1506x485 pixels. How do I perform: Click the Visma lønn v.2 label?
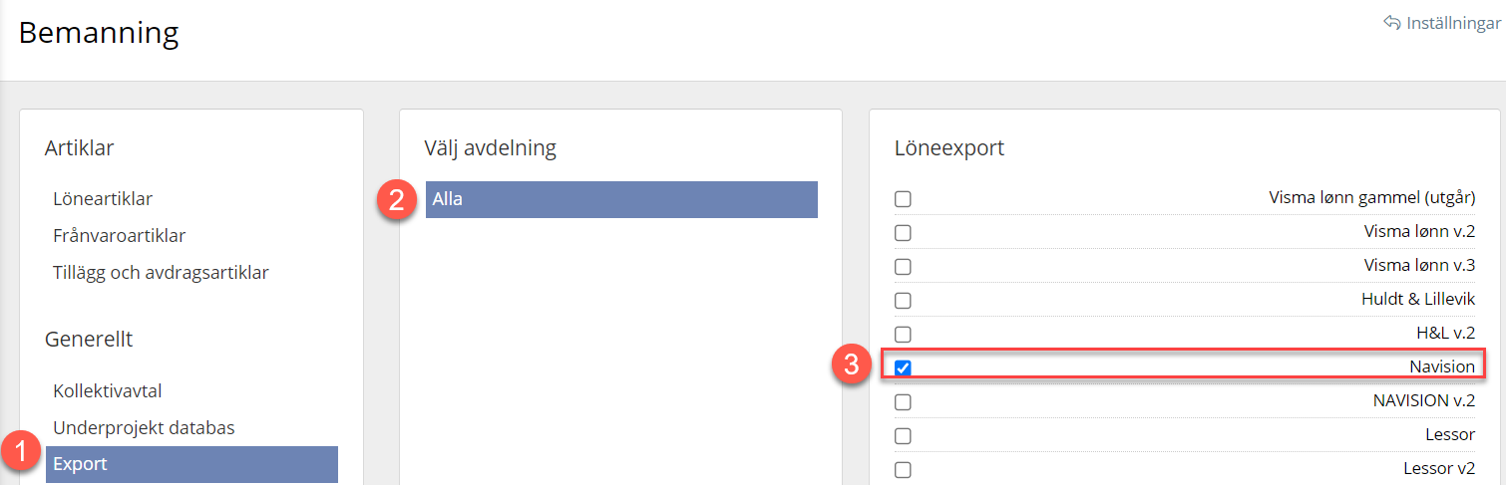1419,232
